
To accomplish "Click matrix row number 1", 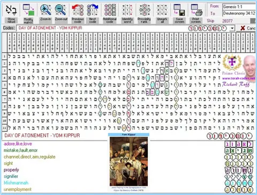I will (4, 56).
